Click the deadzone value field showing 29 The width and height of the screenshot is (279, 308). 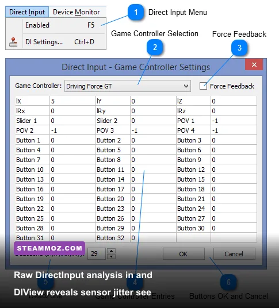(96, 253)
